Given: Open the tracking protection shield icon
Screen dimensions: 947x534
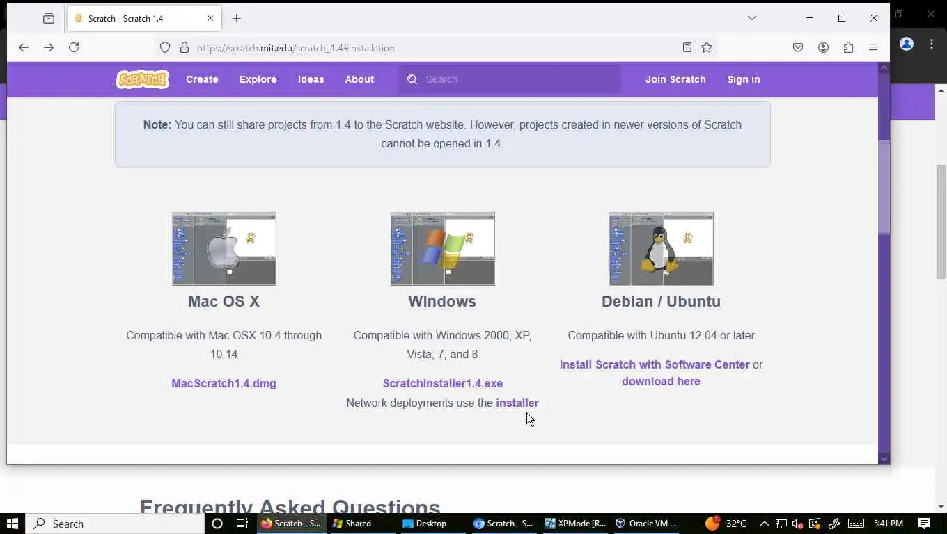Looking at the screenshot, I should tap(165, 47).
